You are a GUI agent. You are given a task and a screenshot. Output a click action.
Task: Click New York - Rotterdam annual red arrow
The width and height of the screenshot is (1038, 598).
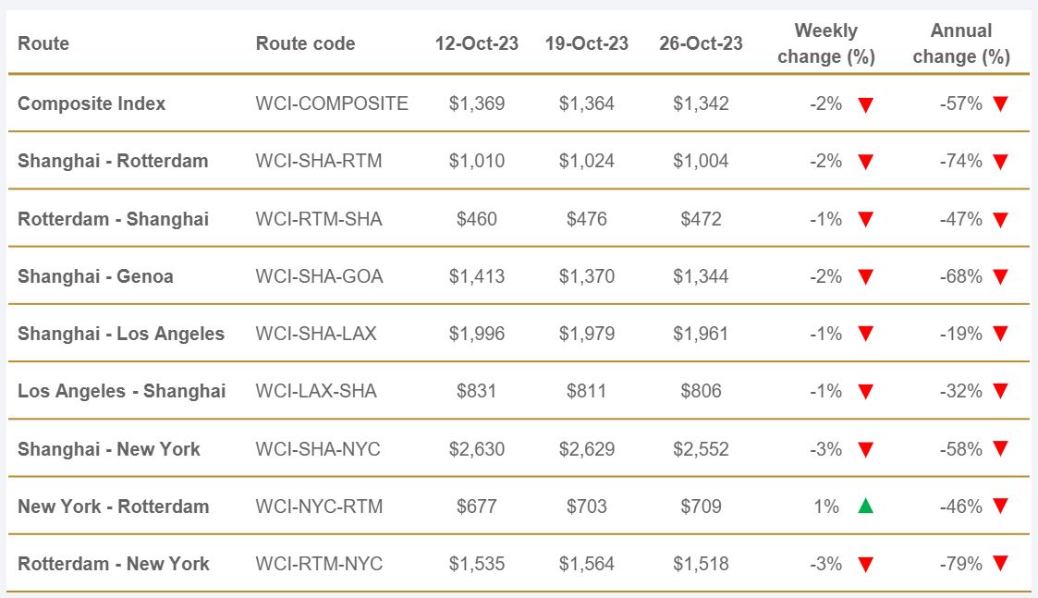pos(1000,506)
